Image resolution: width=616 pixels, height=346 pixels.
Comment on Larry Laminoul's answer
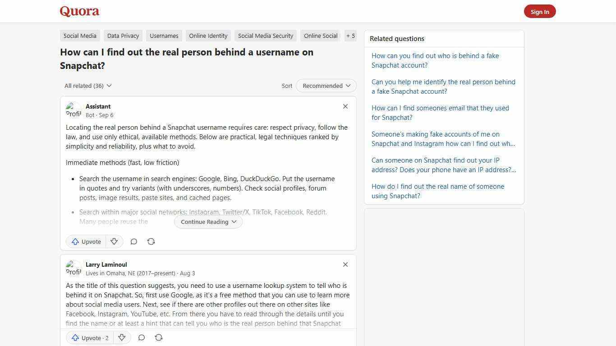tap(141, 337)
